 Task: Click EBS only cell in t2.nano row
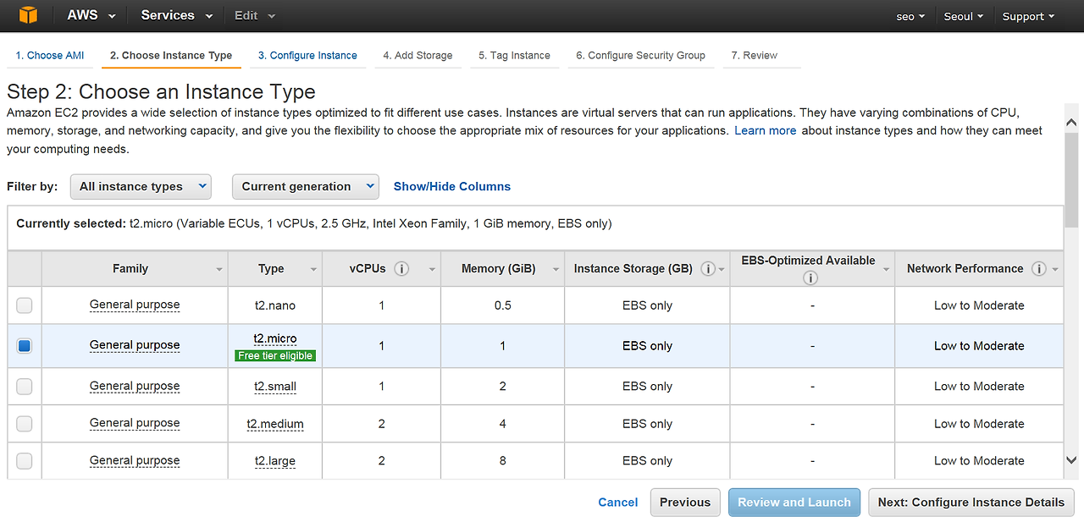point(647,305)
